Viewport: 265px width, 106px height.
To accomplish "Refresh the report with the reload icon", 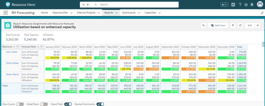I will click(x=240, y=25).
